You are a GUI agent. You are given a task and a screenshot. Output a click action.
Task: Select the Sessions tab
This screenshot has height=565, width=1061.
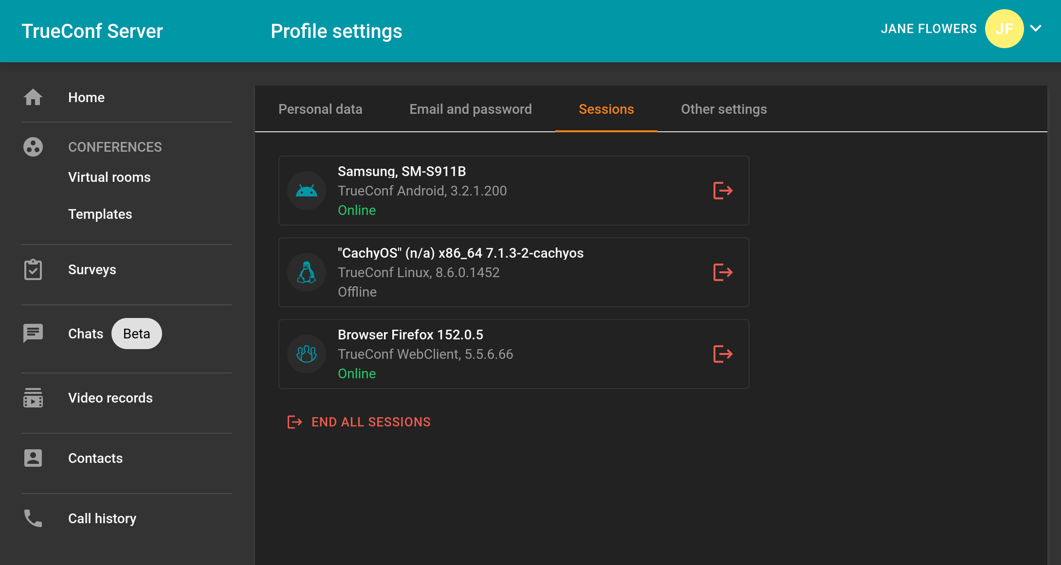(606, 109)
